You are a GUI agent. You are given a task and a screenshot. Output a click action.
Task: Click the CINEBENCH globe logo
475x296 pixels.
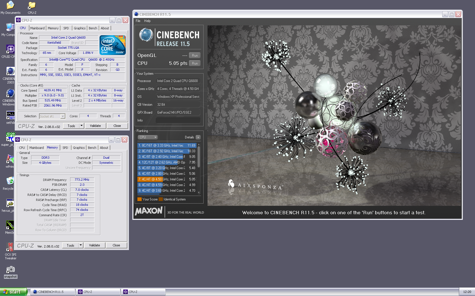pyautogui.click(x=146, y=35)
